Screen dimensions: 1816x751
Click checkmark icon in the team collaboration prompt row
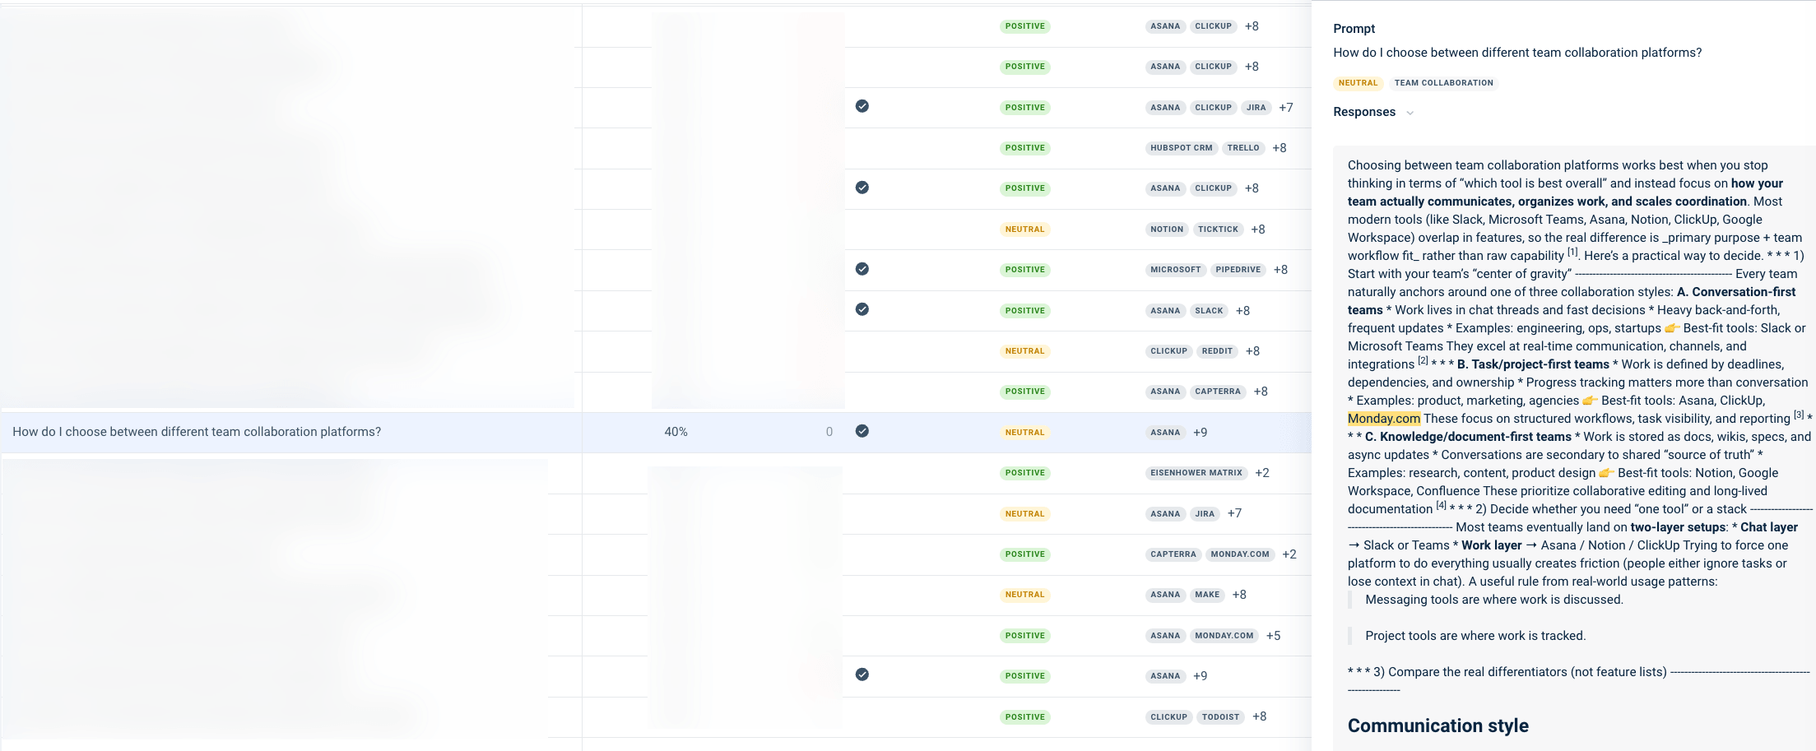862,431
